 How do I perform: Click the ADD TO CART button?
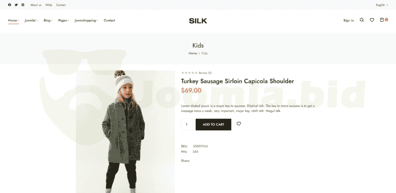tap(213, 124)
